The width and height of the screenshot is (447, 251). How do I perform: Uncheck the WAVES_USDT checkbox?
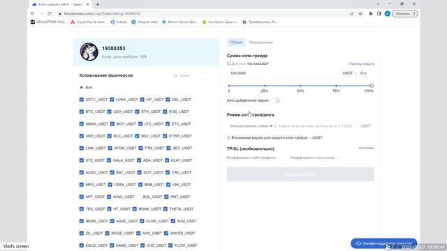[x=166, y=233]
